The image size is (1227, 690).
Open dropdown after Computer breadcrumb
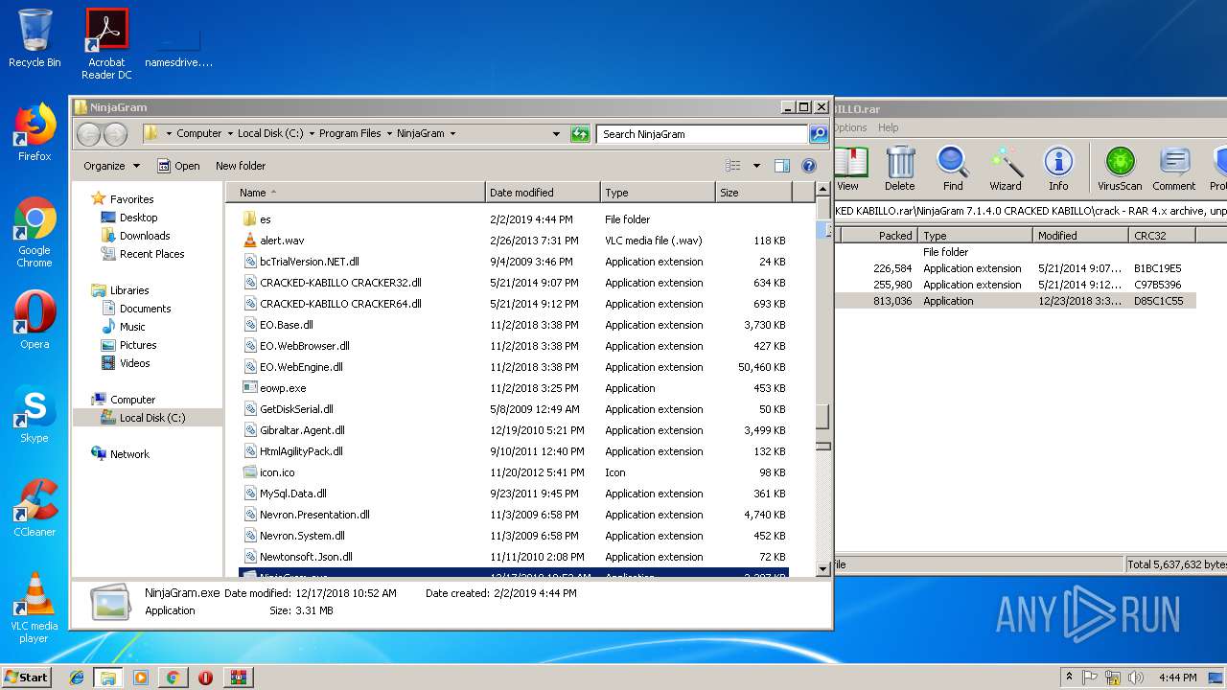point(230,134)
